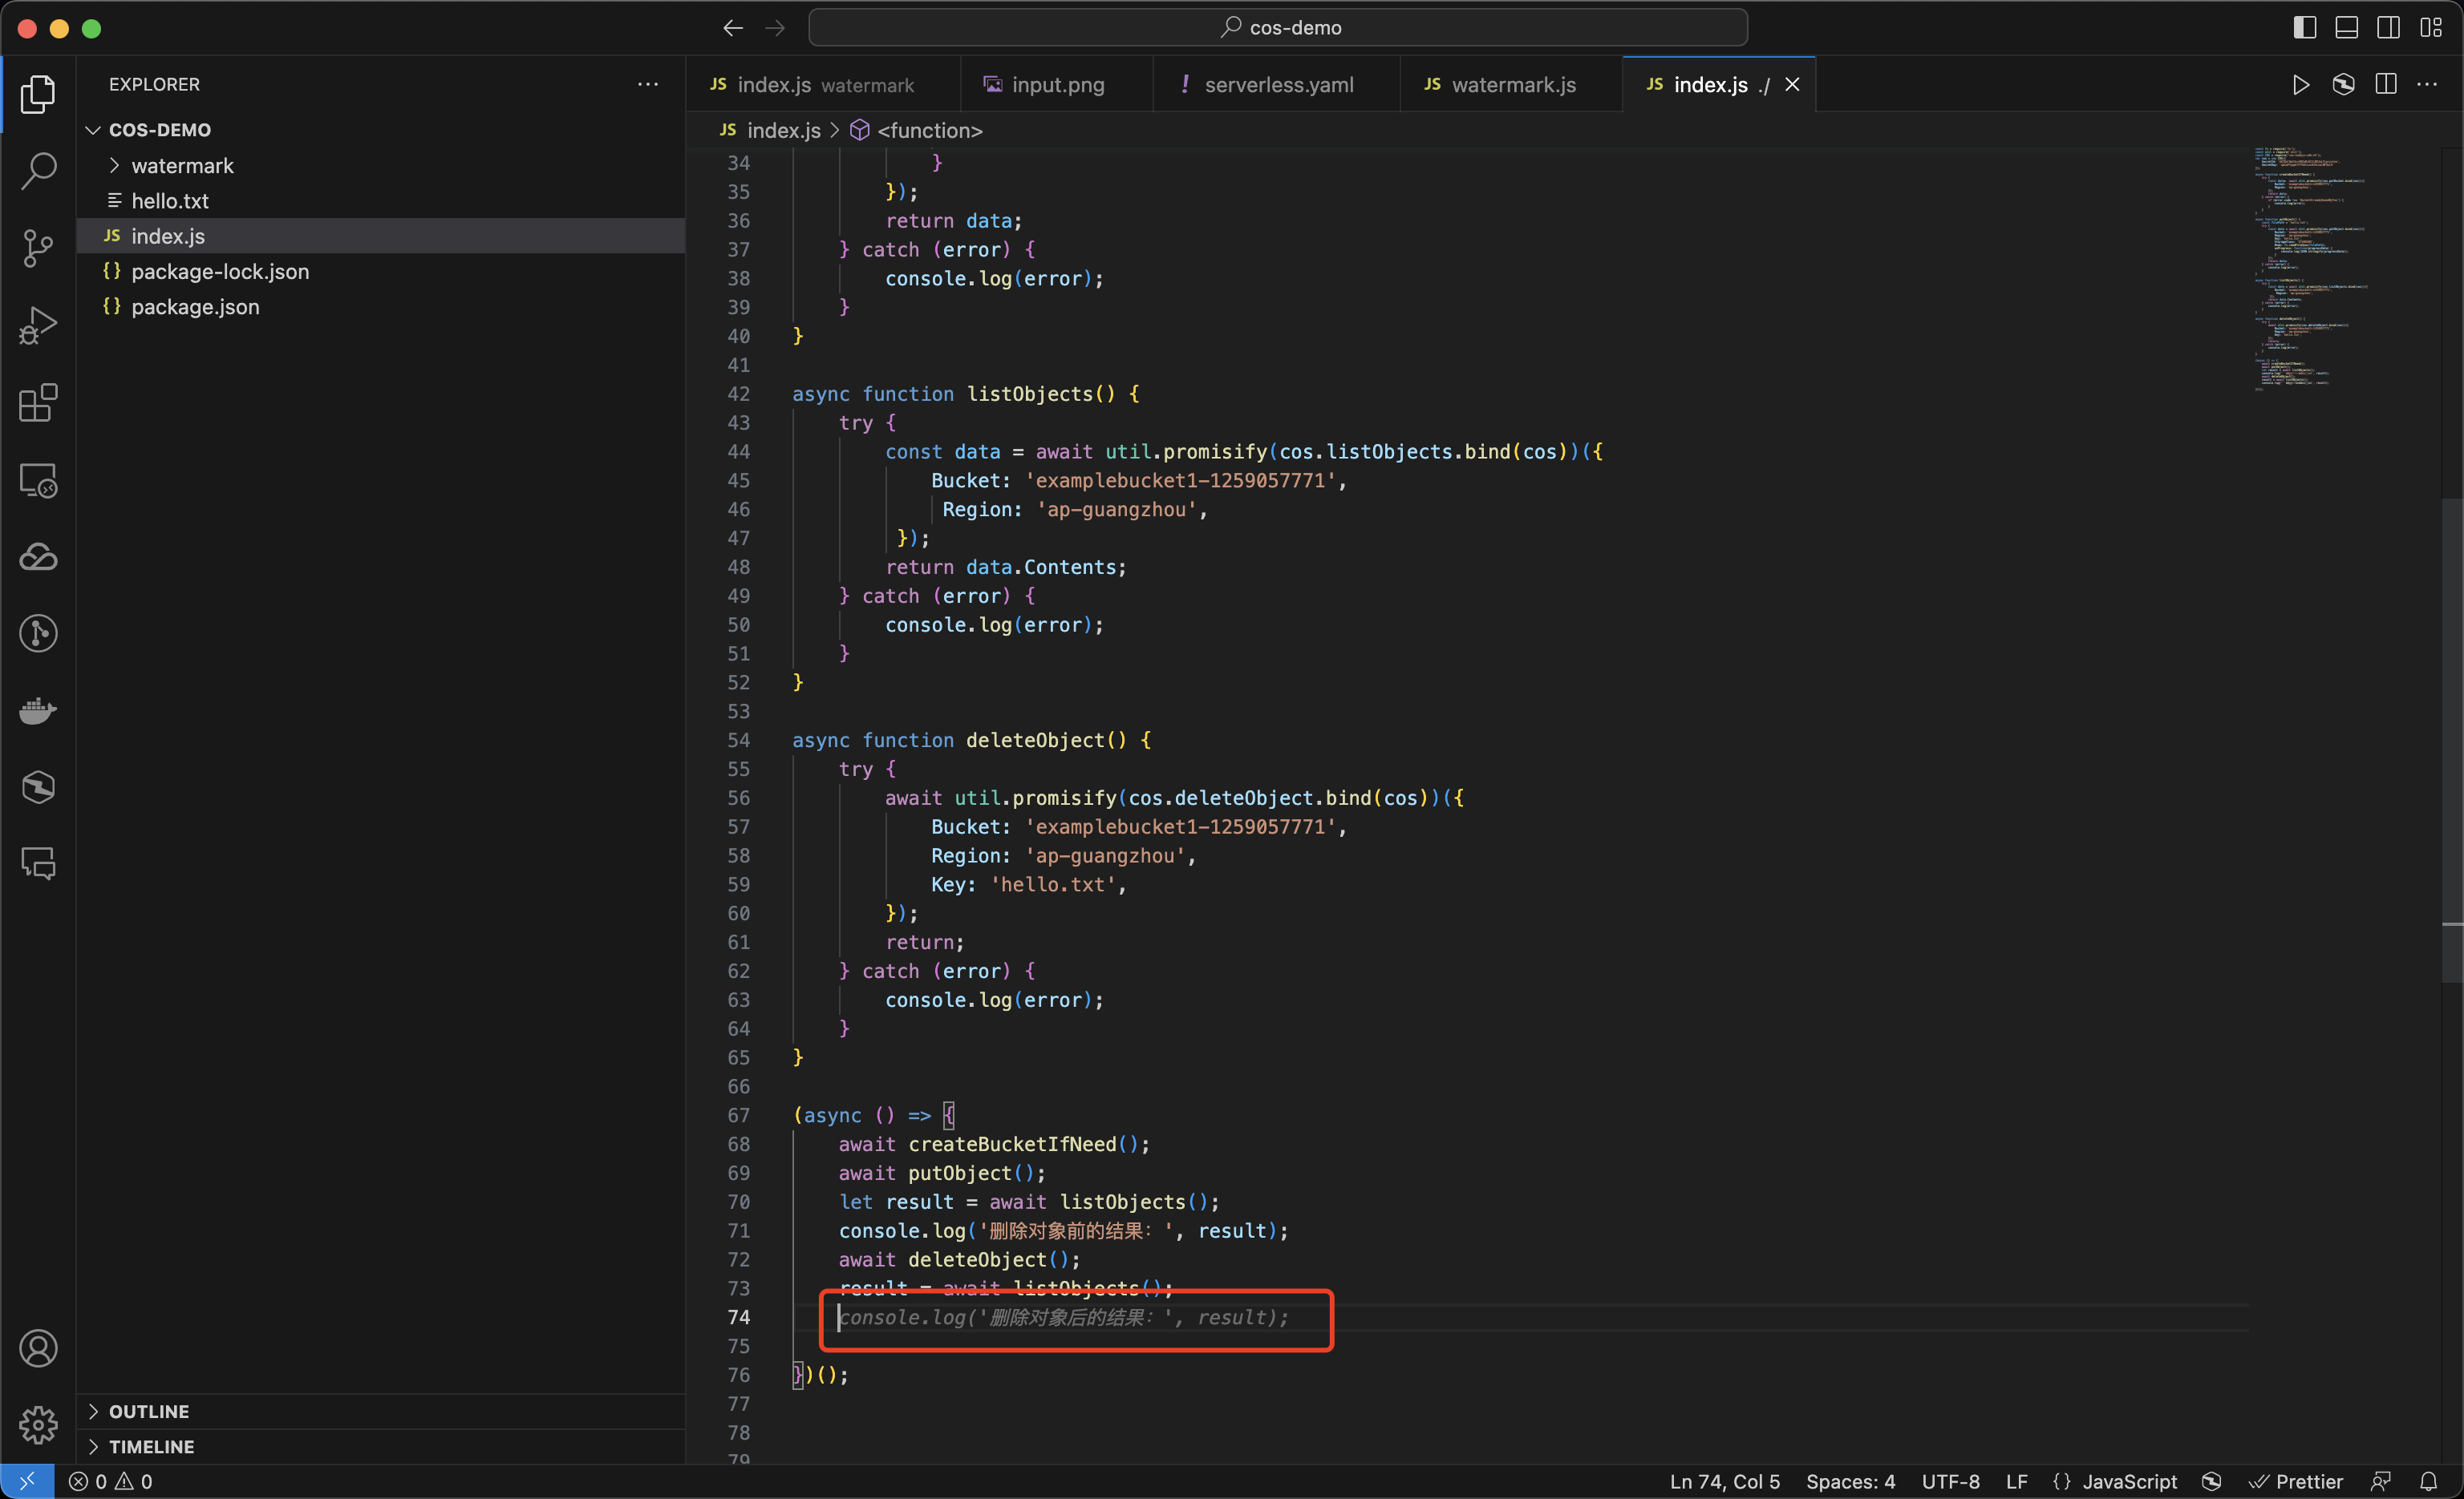Click the cos-demo command center search box
Screen dimensions: 2464x1499
coord(1278,28)
